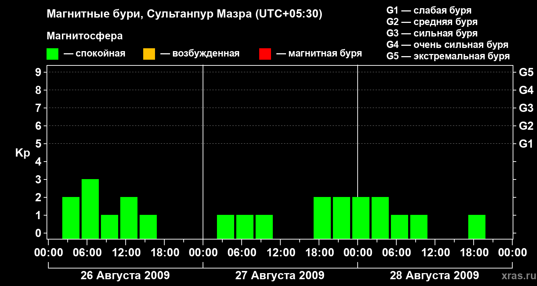Click the 'G3 — сильная буря' legend entry
This screenshot has width=537, height=286.
(x=432, y=33)
